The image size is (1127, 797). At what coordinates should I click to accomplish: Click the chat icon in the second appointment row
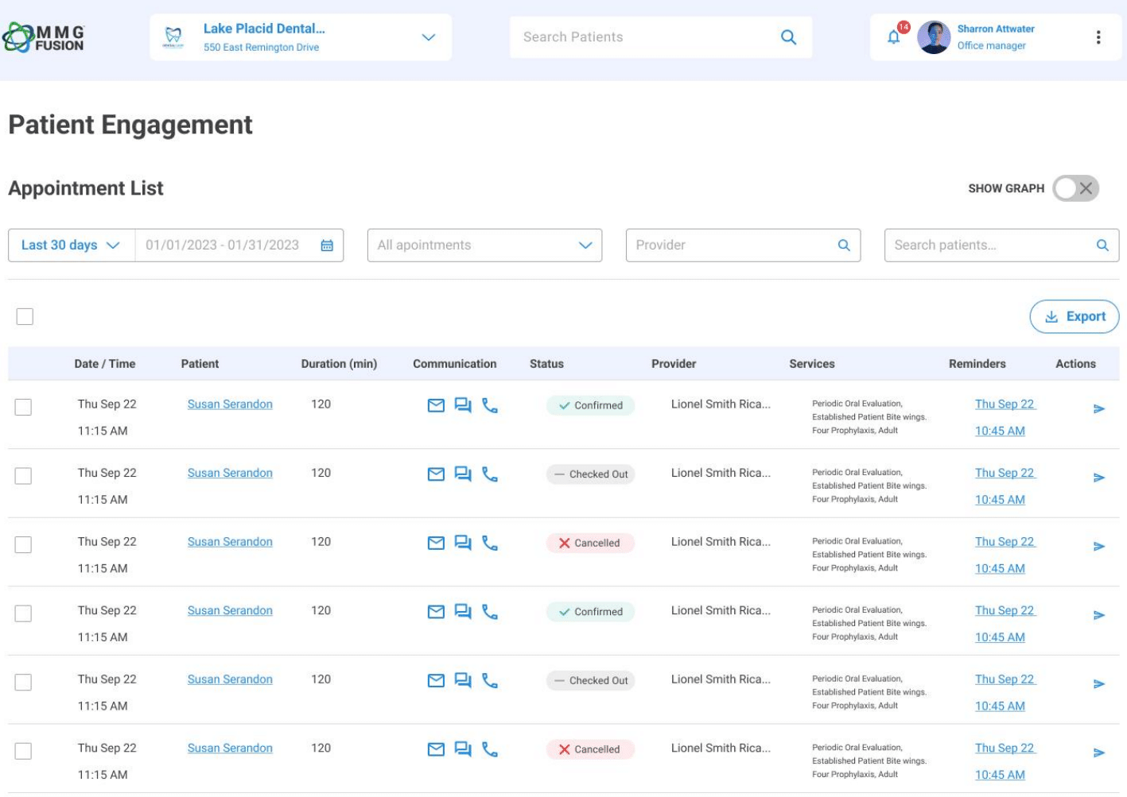(463, 474)
